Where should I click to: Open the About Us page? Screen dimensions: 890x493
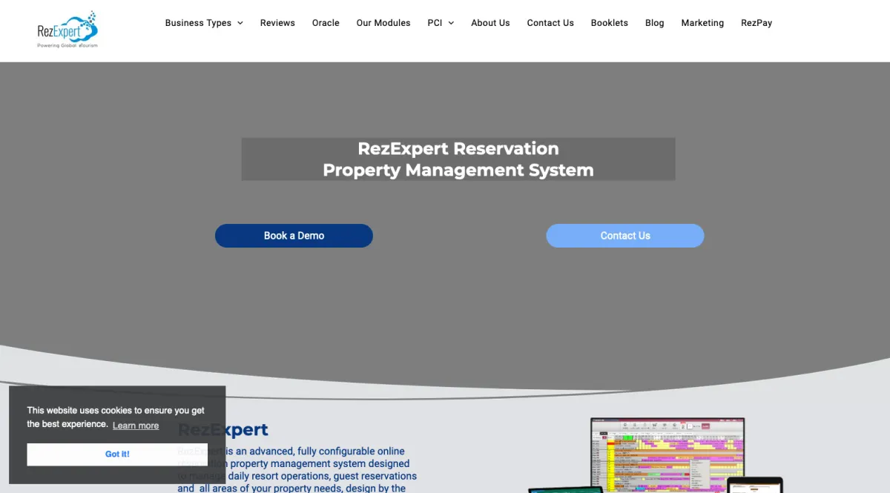pyautogui.click(x=490, y=23)
